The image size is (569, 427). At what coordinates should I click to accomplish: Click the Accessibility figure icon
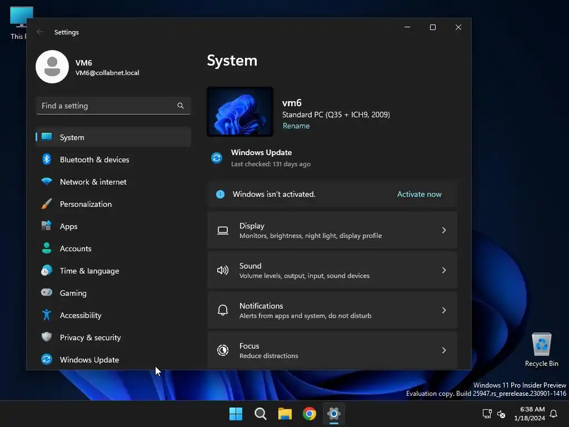point(47,315)
